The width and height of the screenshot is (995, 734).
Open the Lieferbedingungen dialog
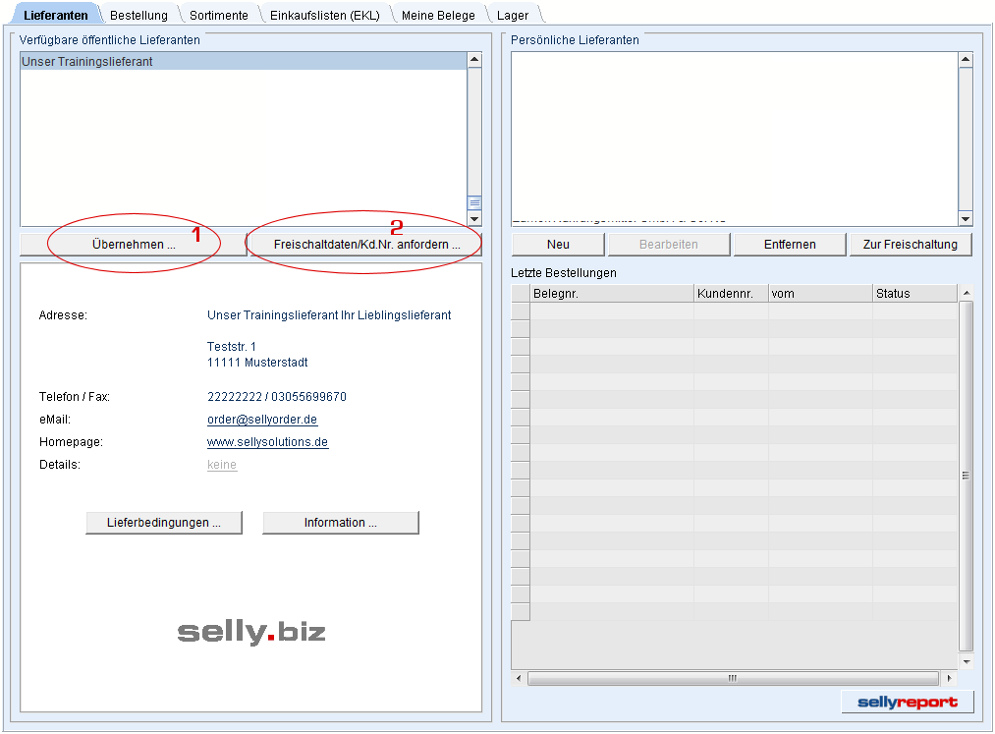[x=164, y=523]
